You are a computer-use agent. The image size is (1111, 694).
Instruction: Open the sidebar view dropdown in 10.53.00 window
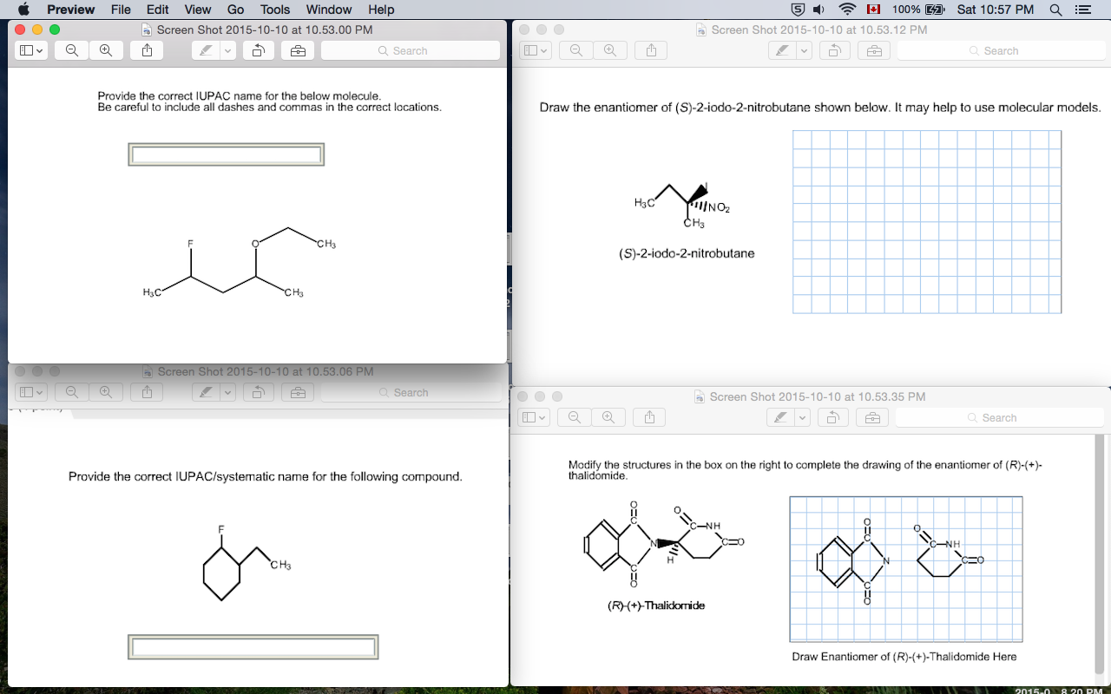pyautogui.click(x=30, y=50)
